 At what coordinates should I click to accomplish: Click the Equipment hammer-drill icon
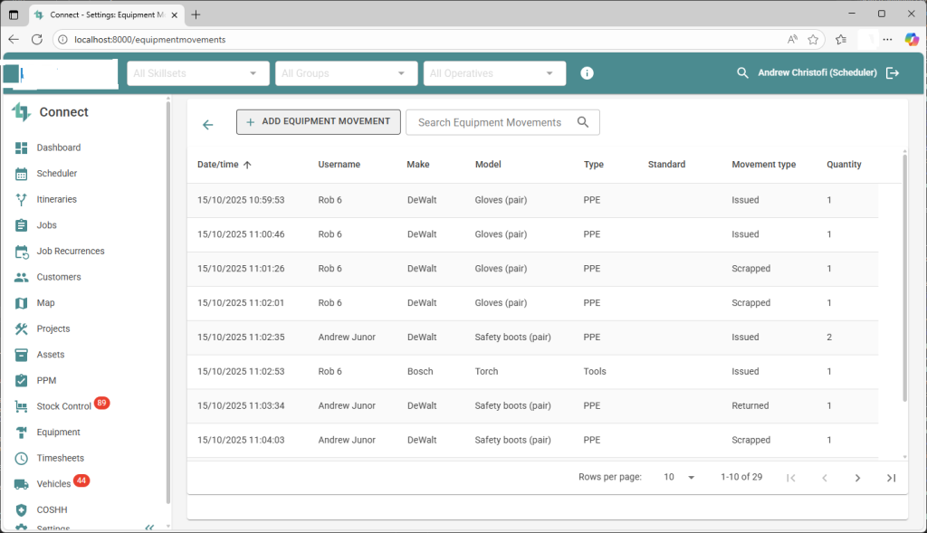(22, 433)
